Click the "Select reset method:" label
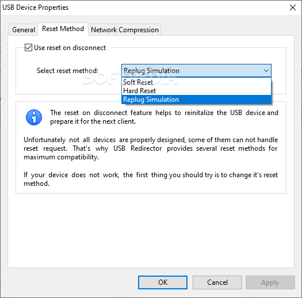This screenshot has height=298, width=302. click(67, 71)
